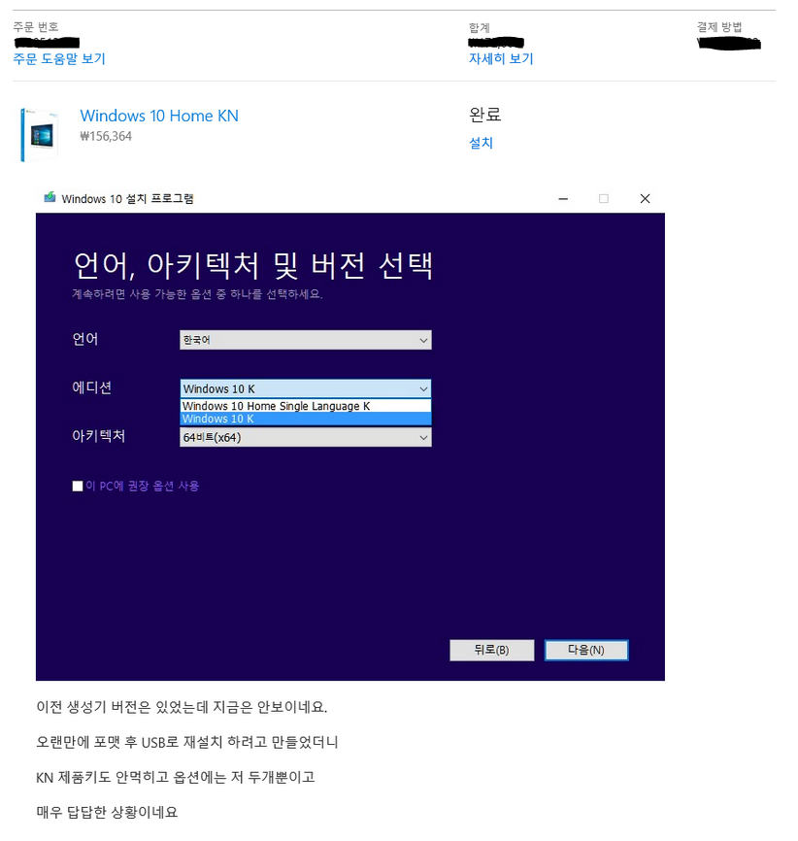Open the 주문 도움말 보기 link
The image size is (798, 841).
pyautogui.click(x=59, y=58)
